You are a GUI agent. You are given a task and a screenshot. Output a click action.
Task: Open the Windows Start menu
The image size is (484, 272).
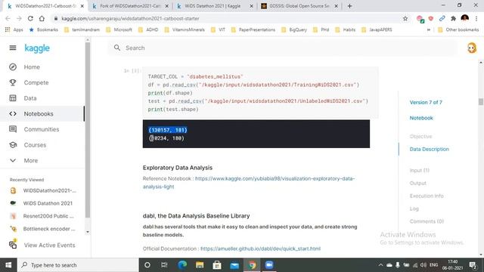pyautogui.click(x=8, y=265)
